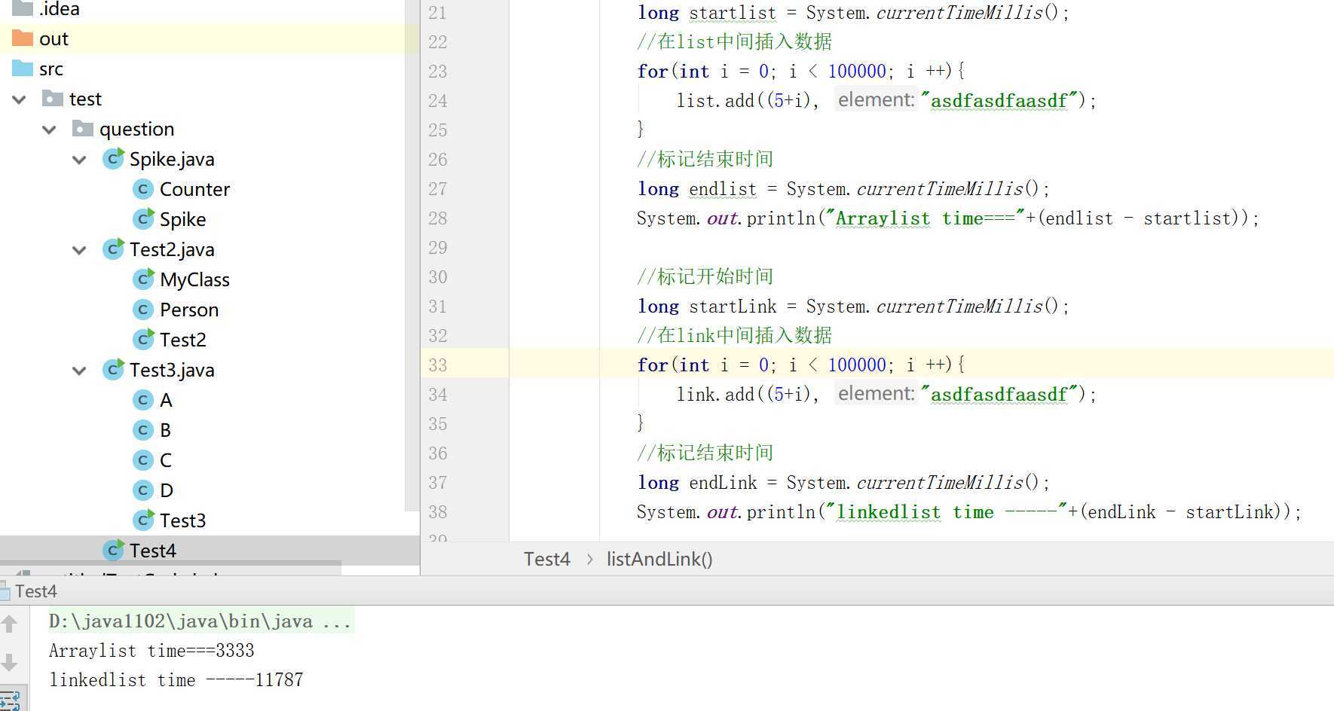Click "list.add" call on line 24
1334x711 pixels.
pyautogui.click(x=715, y=101)
